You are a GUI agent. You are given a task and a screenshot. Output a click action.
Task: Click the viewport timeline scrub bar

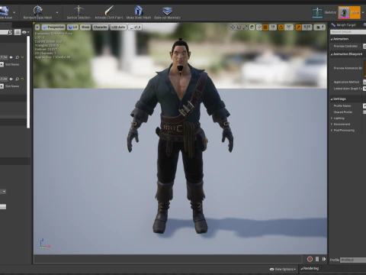coord(168,259)
